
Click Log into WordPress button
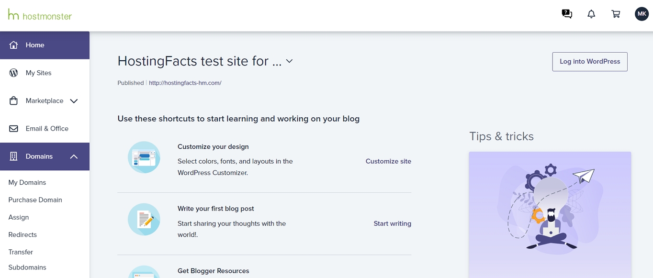[590, 62]
